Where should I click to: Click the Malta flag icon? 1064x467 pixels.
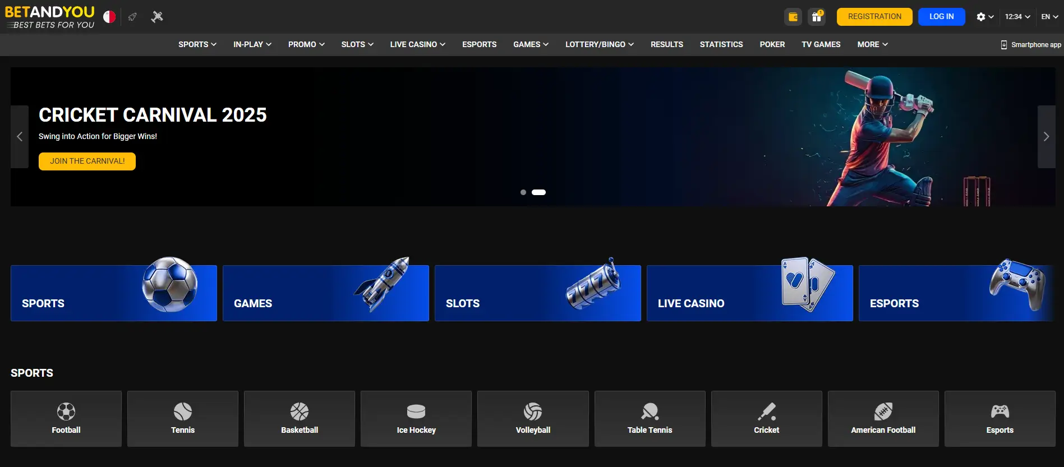109,17
